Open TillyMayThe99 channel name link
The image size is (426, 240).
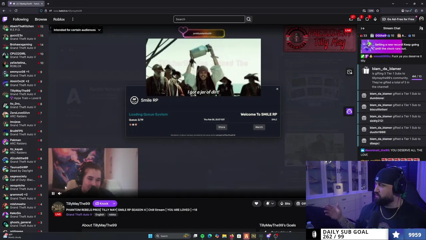(78, 204)
